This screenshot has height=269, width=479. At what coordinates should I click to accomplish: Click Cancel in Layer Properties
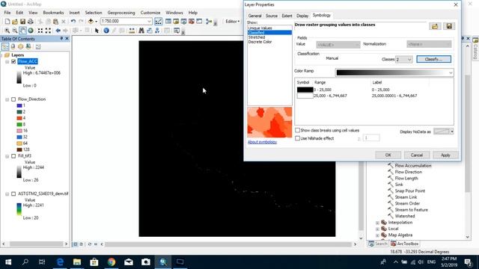(416, 155)
